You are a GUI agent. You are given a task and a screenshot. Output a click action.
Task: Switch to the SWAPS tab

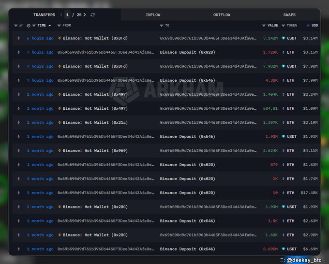[x=289, y=15]
